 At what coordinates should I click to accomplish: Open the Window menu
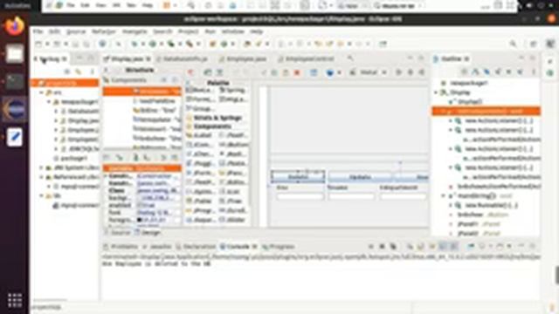pos(233,31)
